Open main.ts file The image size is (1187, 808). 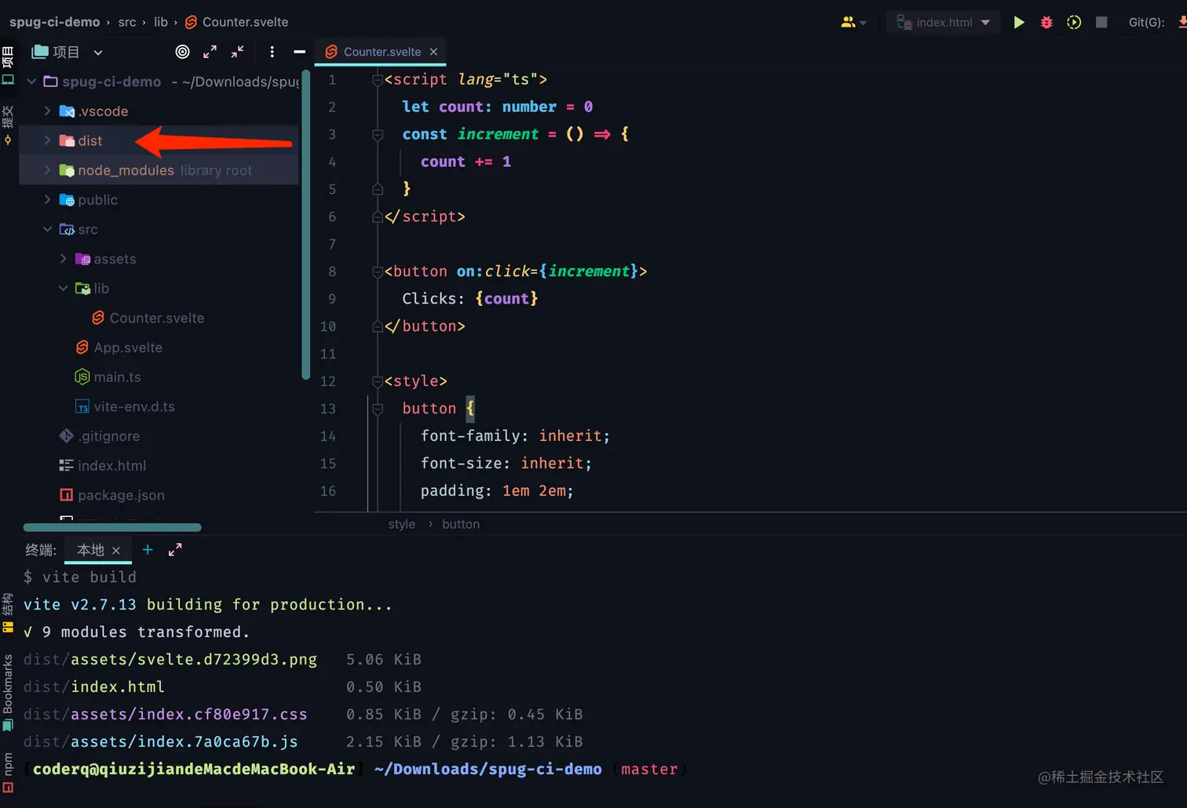[x=118, y=377]
